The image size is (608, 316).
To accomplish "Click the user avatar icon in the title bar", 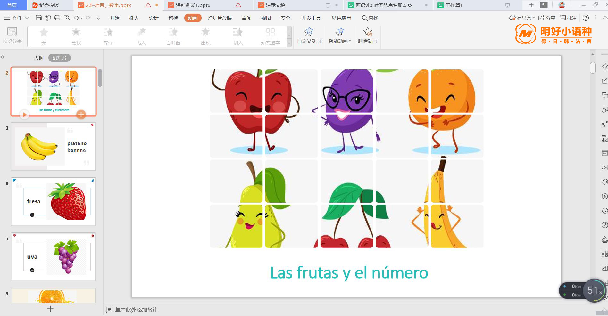I will pyautogui.click(x=562, y=5).
